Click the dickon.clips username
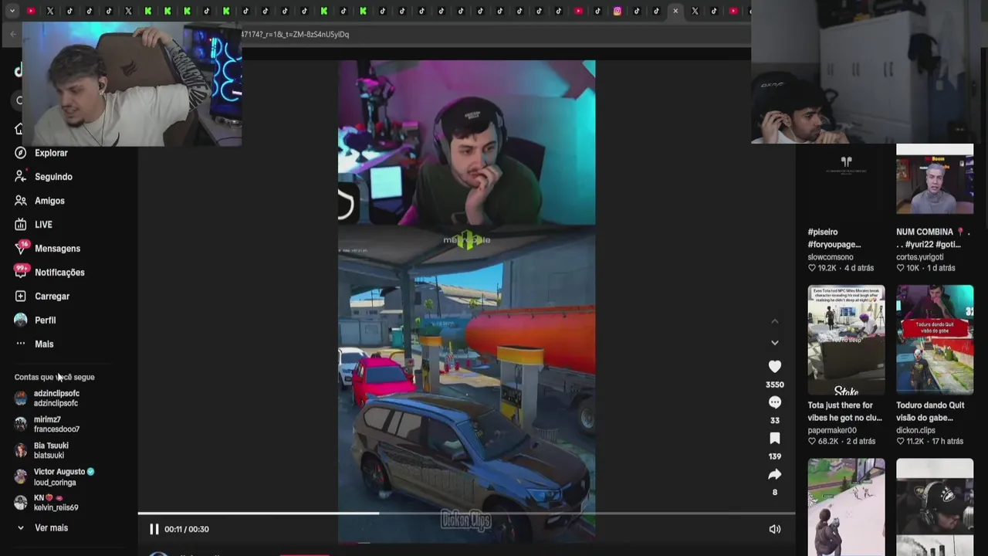This screenshot has height=556, width=988. click(x=915, y=430)
